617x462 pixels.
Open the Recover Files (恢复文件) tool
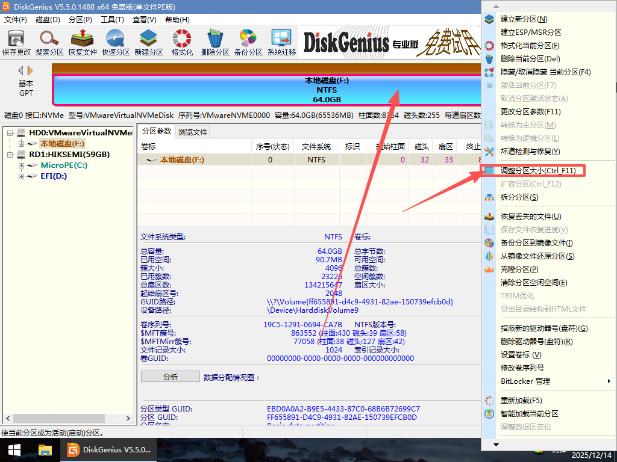[x=83, y=42]
